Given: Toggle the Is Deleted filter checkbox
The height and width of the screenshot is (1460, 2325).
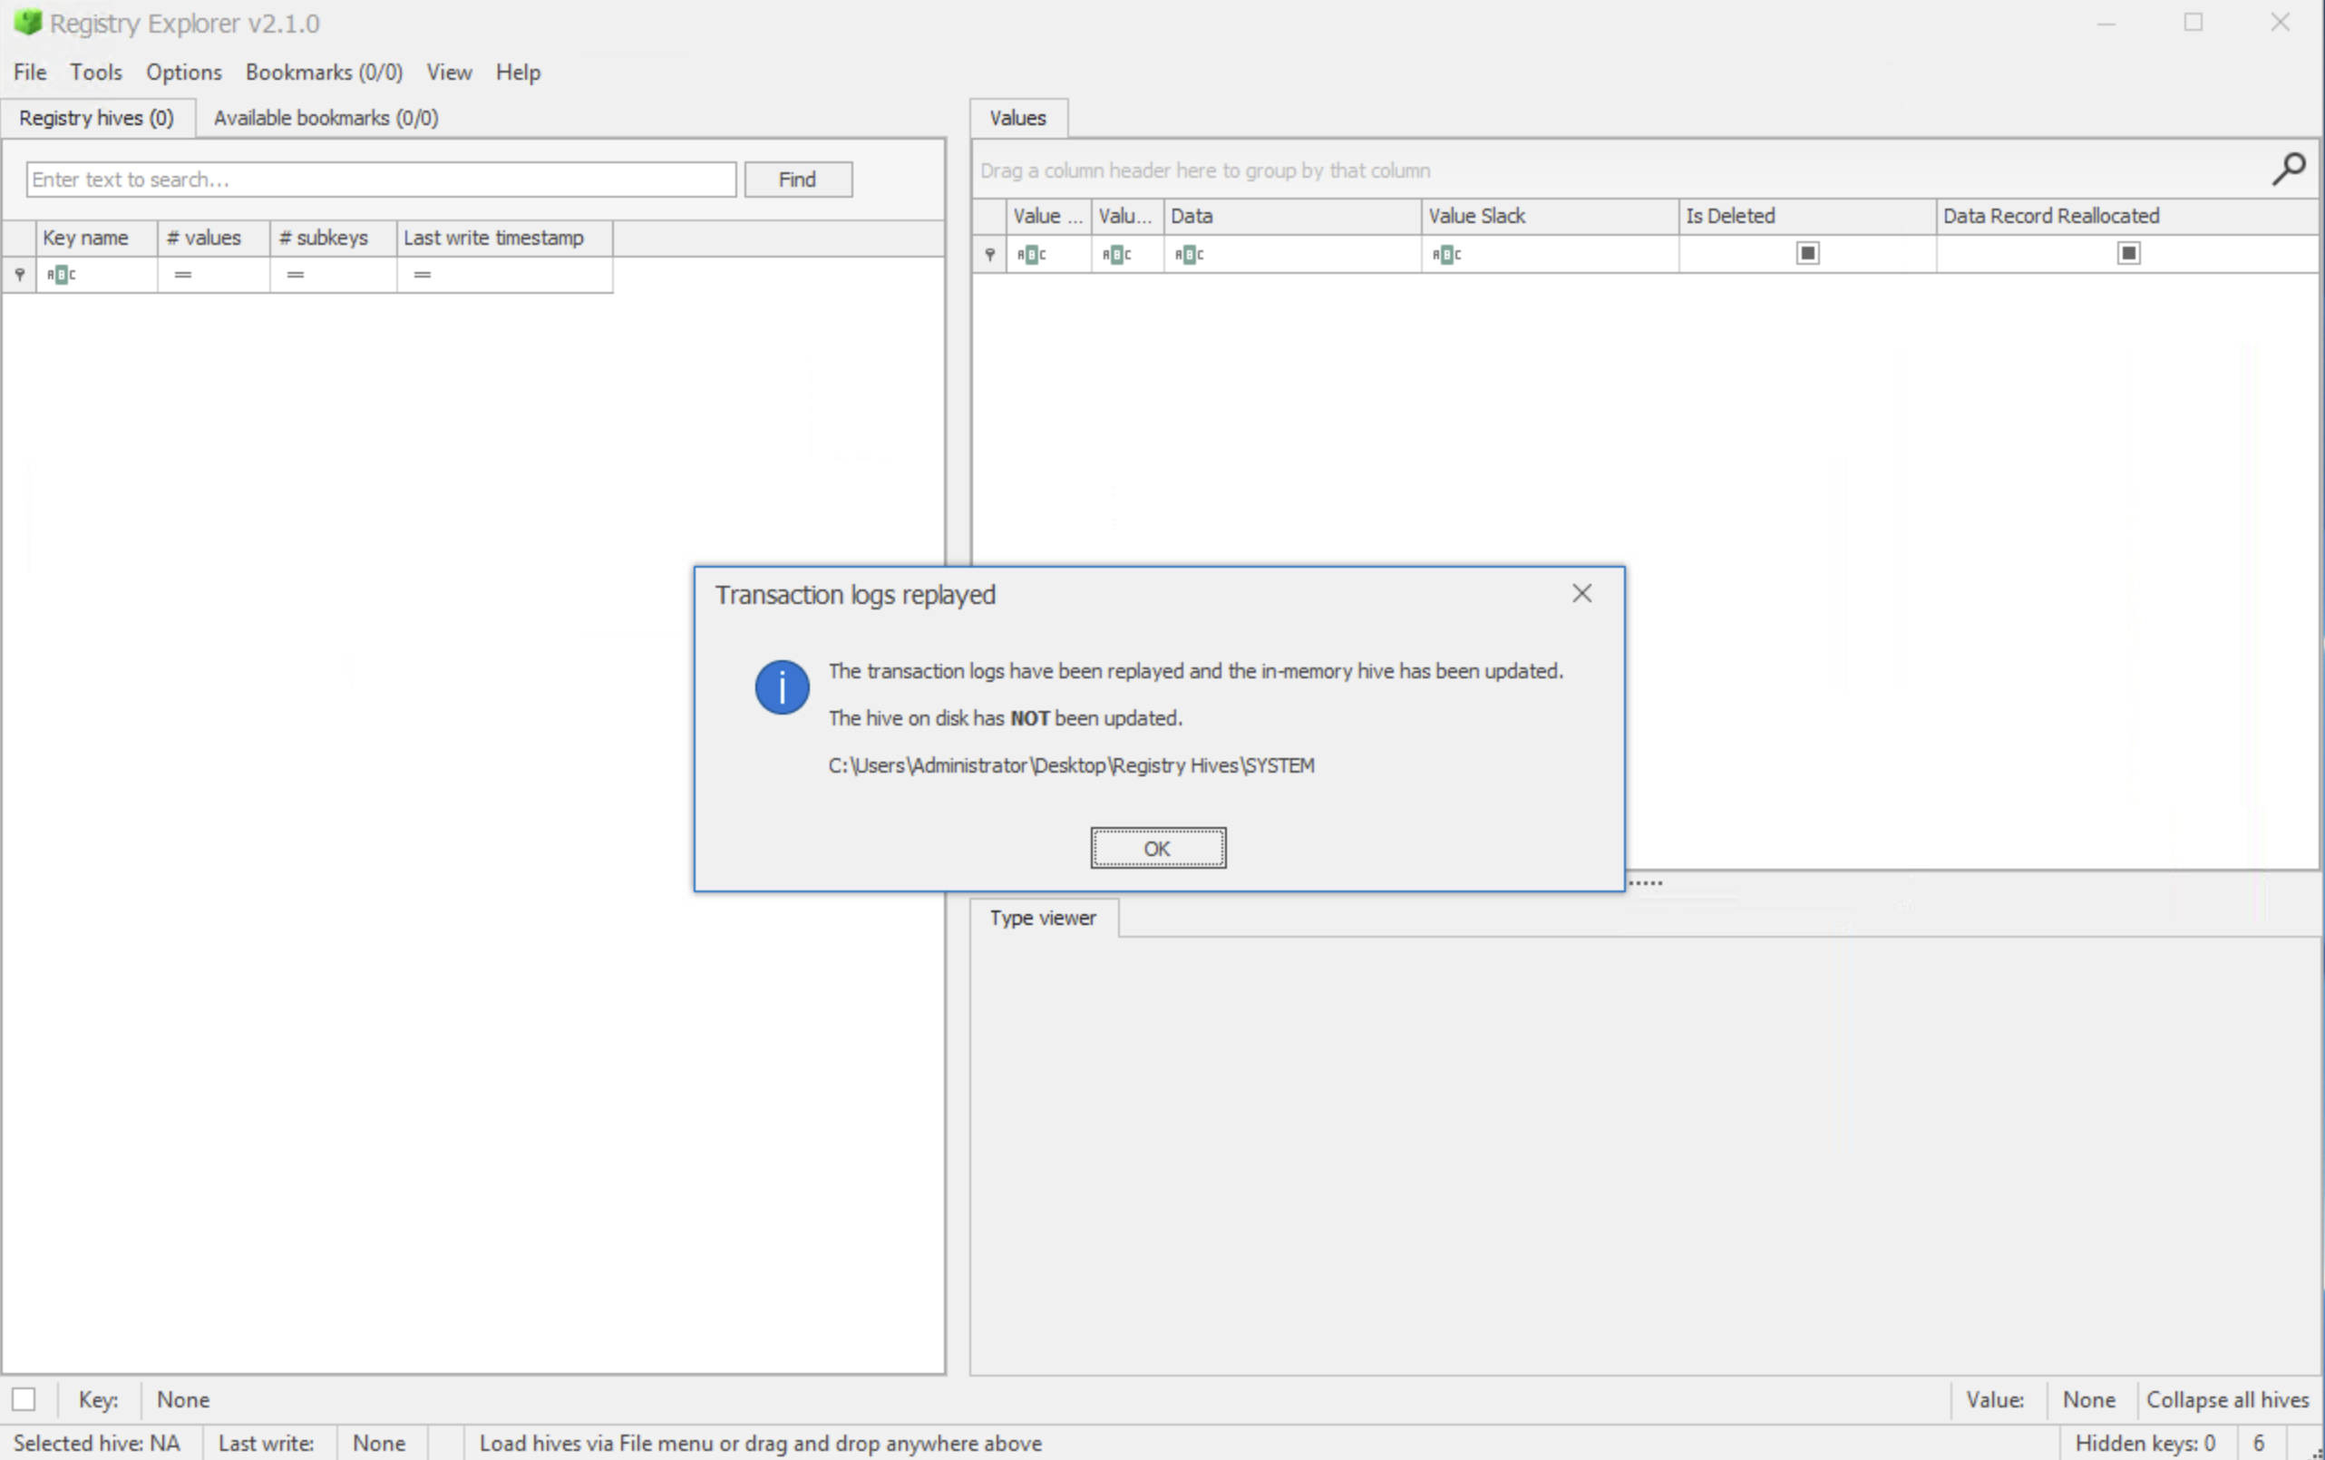Looking at the screenshot, I should point(1807,252).
